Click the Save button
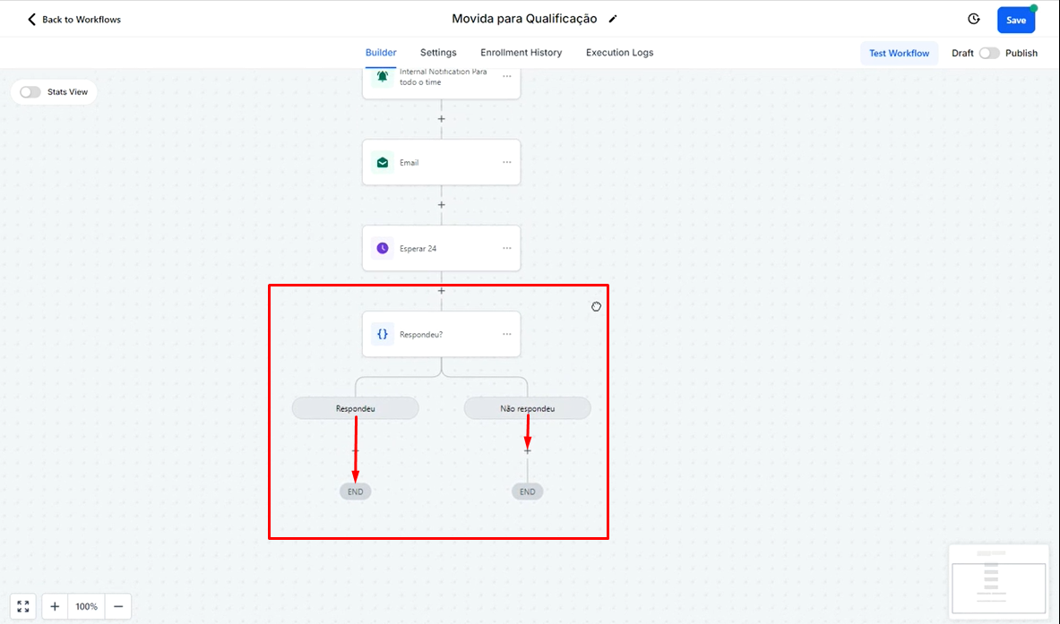1060x624 pixels. [x=1015, y=20]
